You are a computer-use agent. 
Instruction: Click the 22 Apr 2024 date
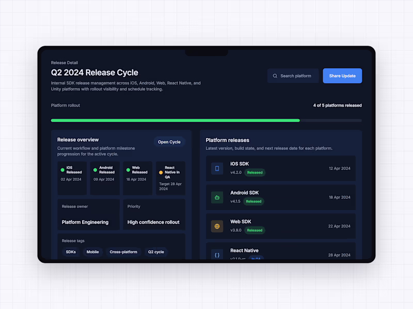click(339, 226)
